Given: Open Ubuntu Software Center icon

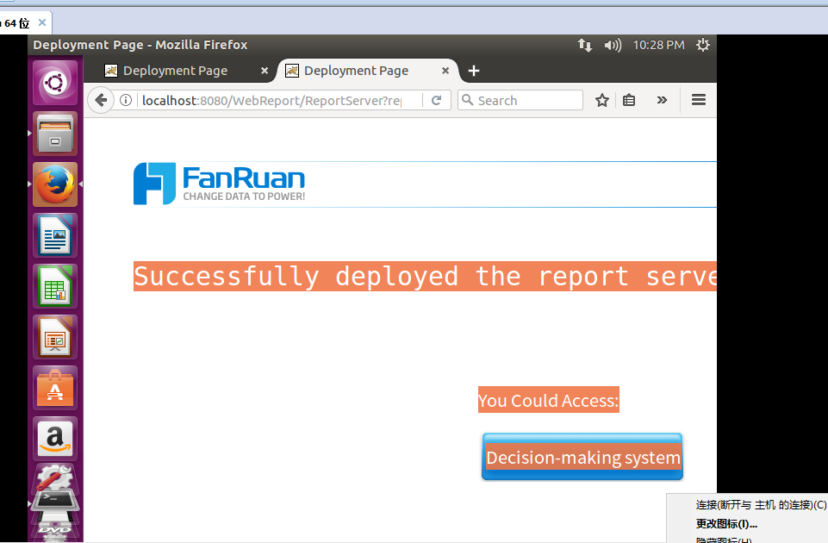Looking at the screenshot, I should [x=55, y=388].
